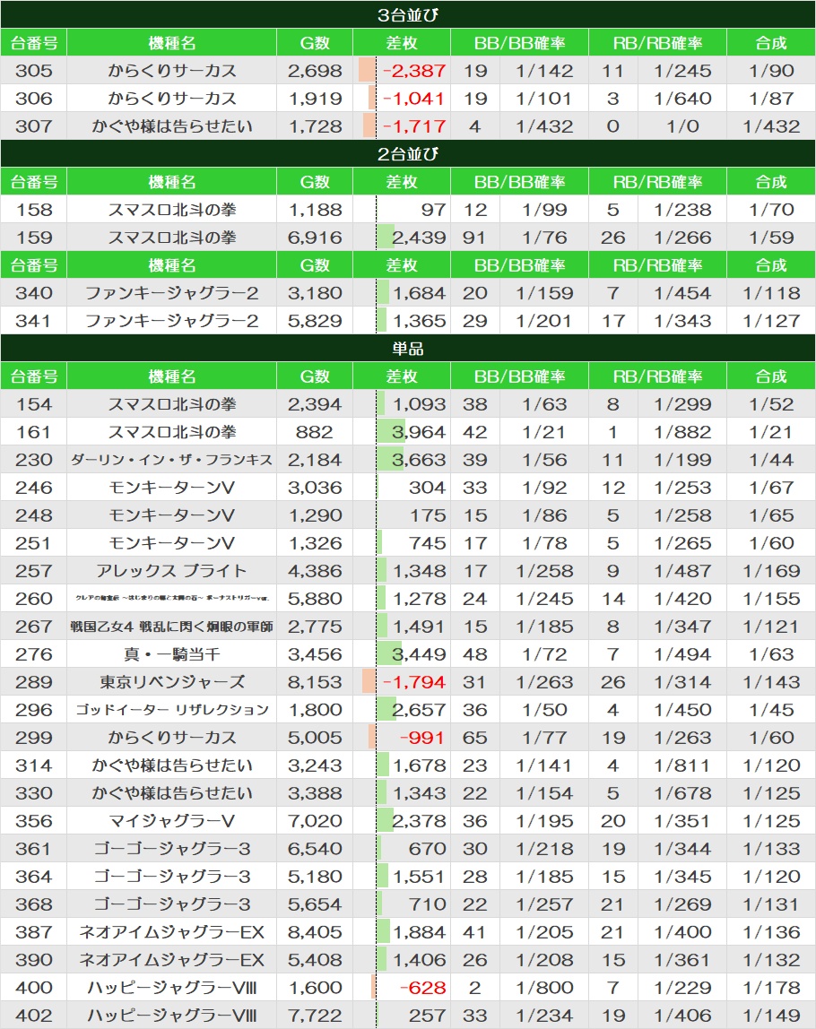Click アレックス ブライト machine name
Screen dimensions: 816x1029
(x=172, y=571)
